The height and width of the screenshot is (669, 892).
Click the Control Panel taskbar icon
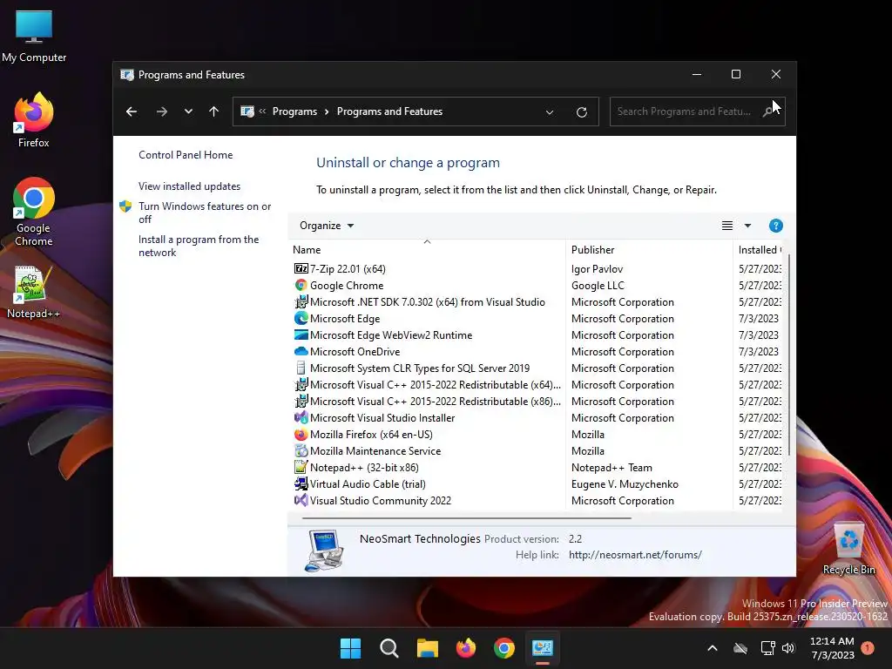point(542,648)
